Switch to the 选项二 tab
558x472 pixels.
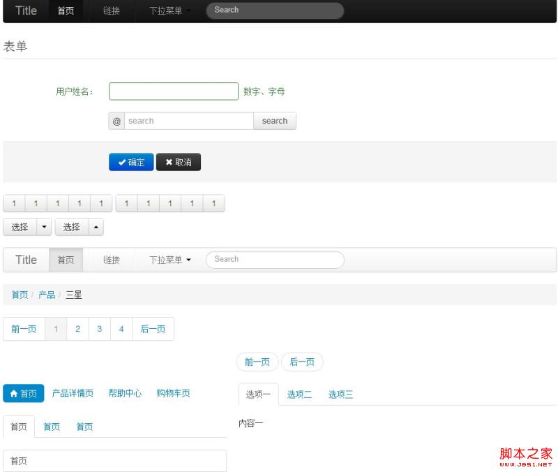pyautogui.click(x=299, y=394)
